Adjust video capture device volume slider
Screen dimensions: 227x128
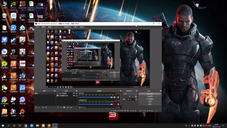click(x=96, y=104)
